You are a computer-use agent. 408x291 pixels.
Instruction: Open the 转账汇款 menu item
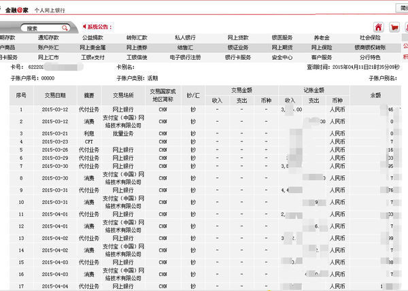(137, 37)
